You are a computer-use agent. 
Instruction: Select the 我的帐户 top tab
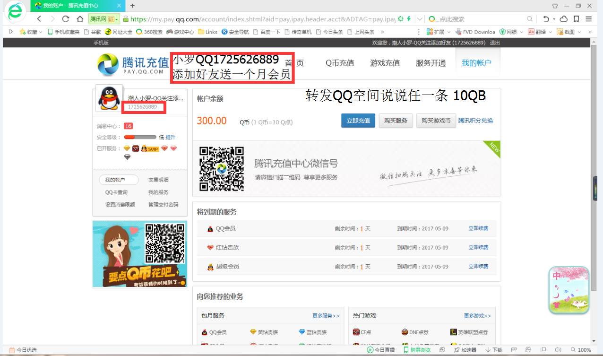[477, 63]
